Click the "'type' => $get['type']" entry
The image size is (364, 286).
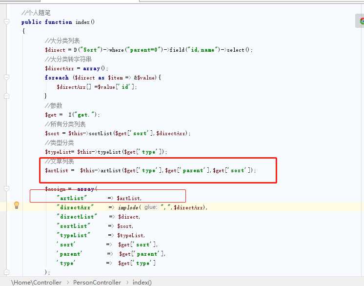[x=106, y=263]
